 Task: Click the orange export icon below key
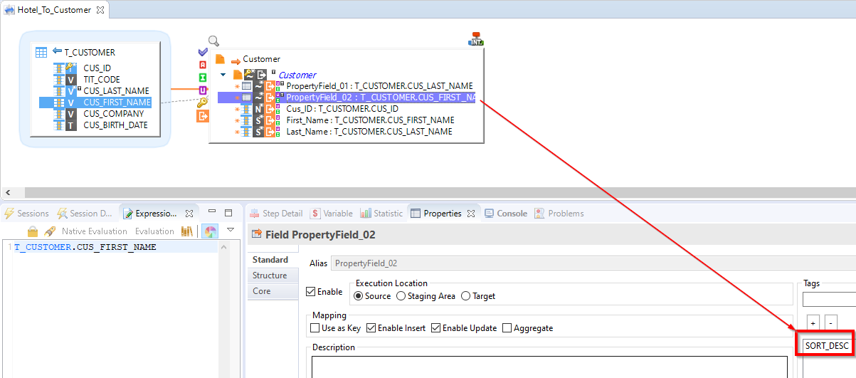click(x=203, y=115)
